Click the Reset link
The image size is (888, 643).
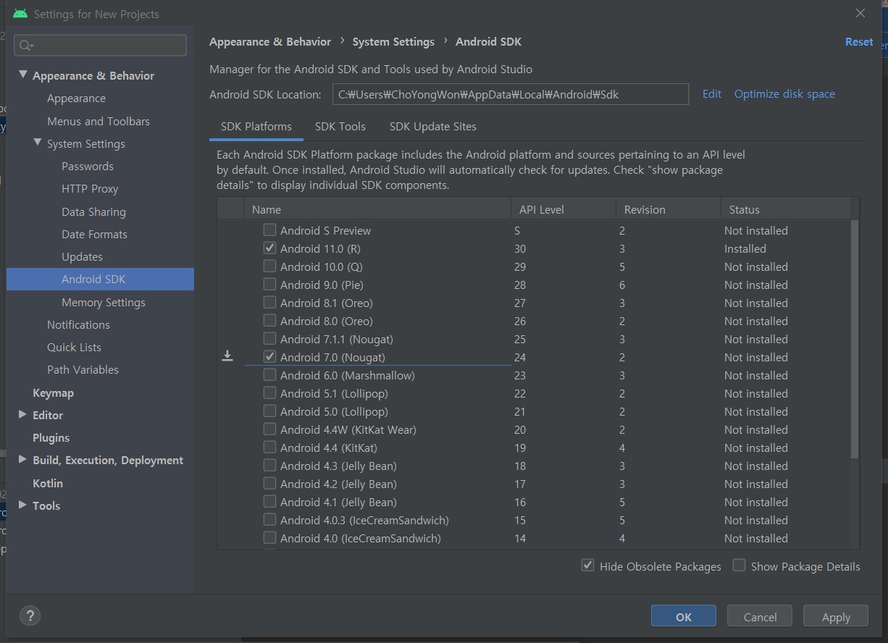(859, 42)
